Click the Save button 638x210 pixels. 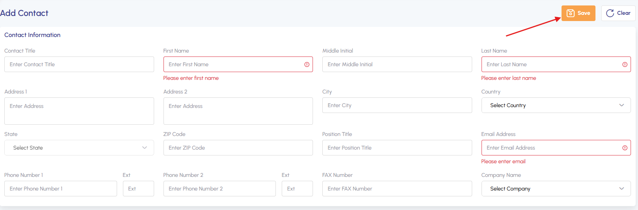(578, 13)
